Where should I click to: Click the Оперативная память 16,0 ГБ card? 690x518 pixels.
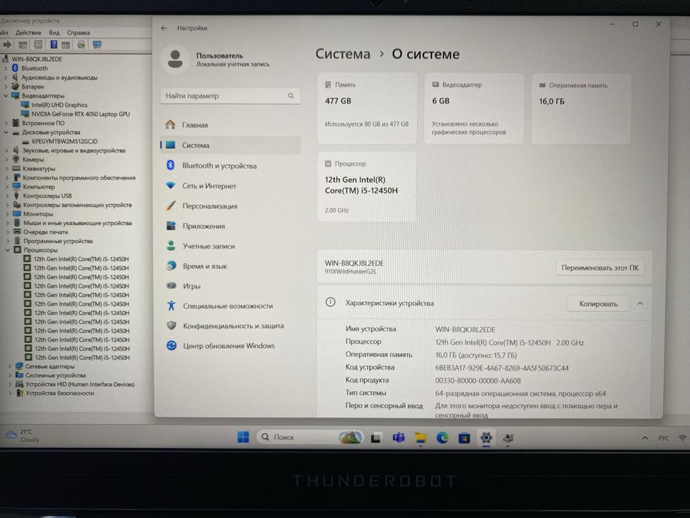click(581, 108)
